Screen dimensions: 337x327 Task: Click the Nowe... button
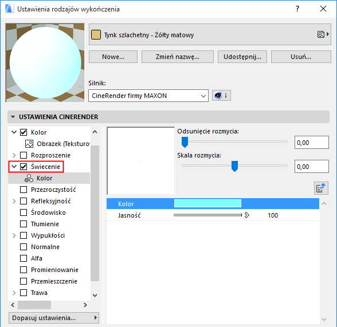[x=113, y=57]
